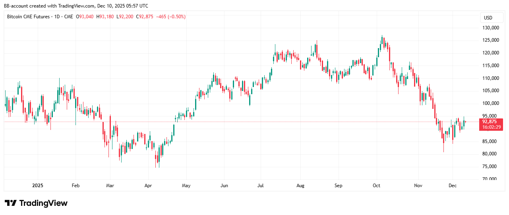Image resolution: width=509 pixels, height=215 pixels.
Task: Click the Dec label on time axis
Action: [x=453, y=185]
